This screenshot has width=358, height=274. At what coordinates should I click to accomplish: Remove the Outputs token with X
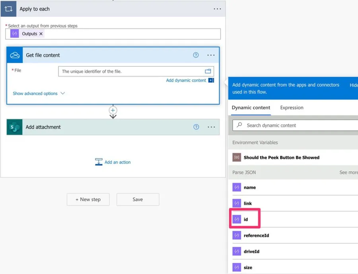coord(41,34)
